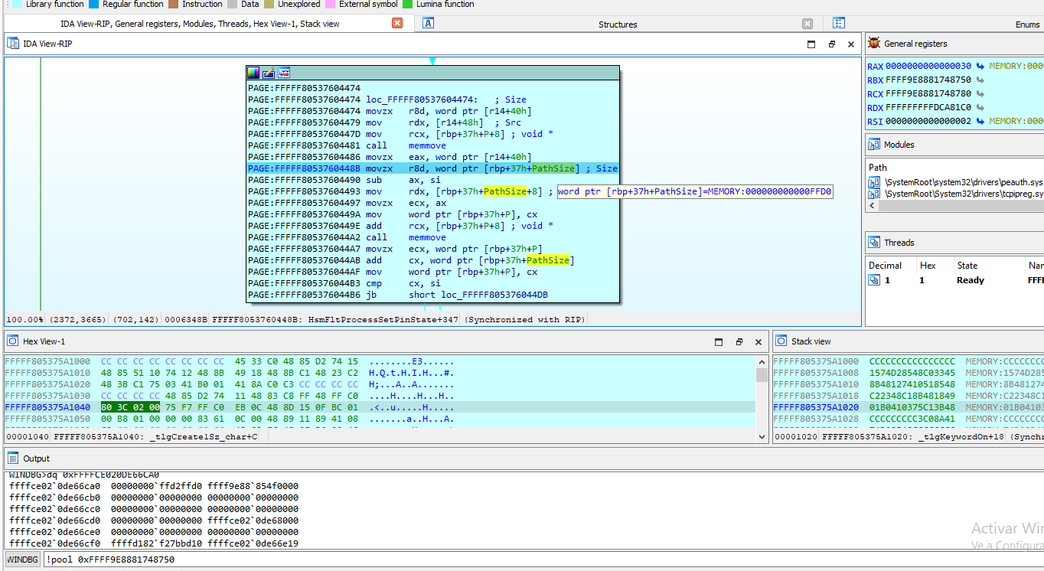Image resolution: width=1044 pixels, height=571 pixels.
Task: Close the IDA View-RIP tab group
Action: (397, 24)
